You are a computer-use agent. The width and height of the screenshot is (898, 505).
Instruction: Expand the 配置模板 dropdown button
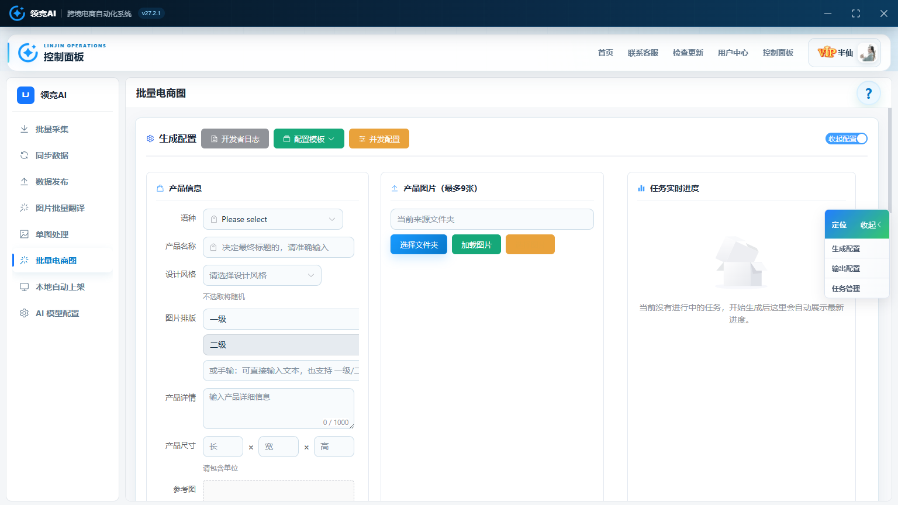pyautogui.click(x=309, y=139)
